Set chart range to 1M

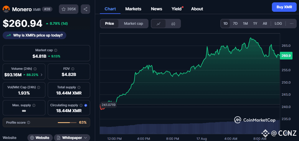[245, 24]
